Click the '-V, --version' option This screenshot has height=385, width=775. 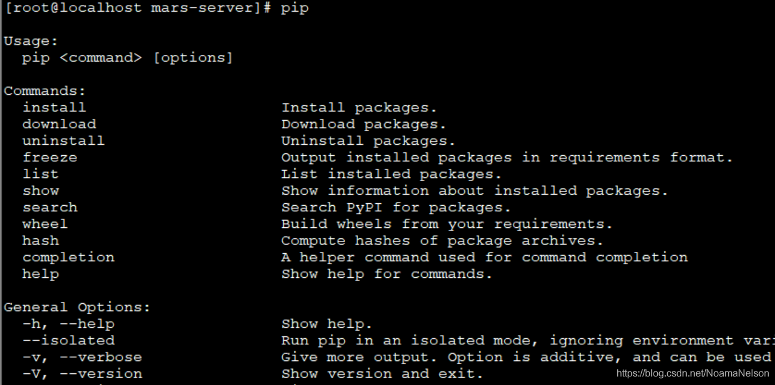coord(82,374)
